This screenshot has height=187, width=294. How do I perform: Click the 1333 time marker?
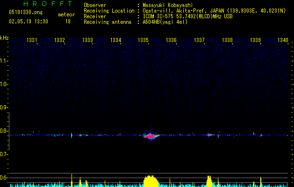point(87,40)
